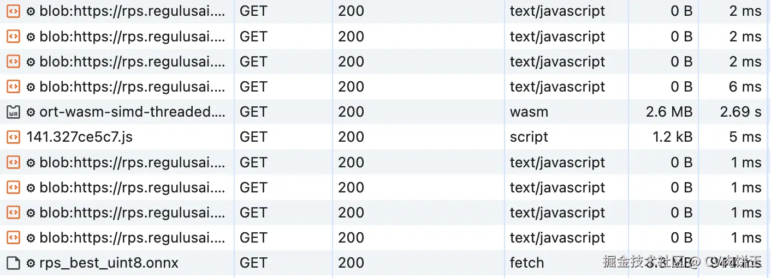Click the script icon of the 6 ms blob request
The height and width of the screenshot is (278, 771).
click(x=13, y=87)
